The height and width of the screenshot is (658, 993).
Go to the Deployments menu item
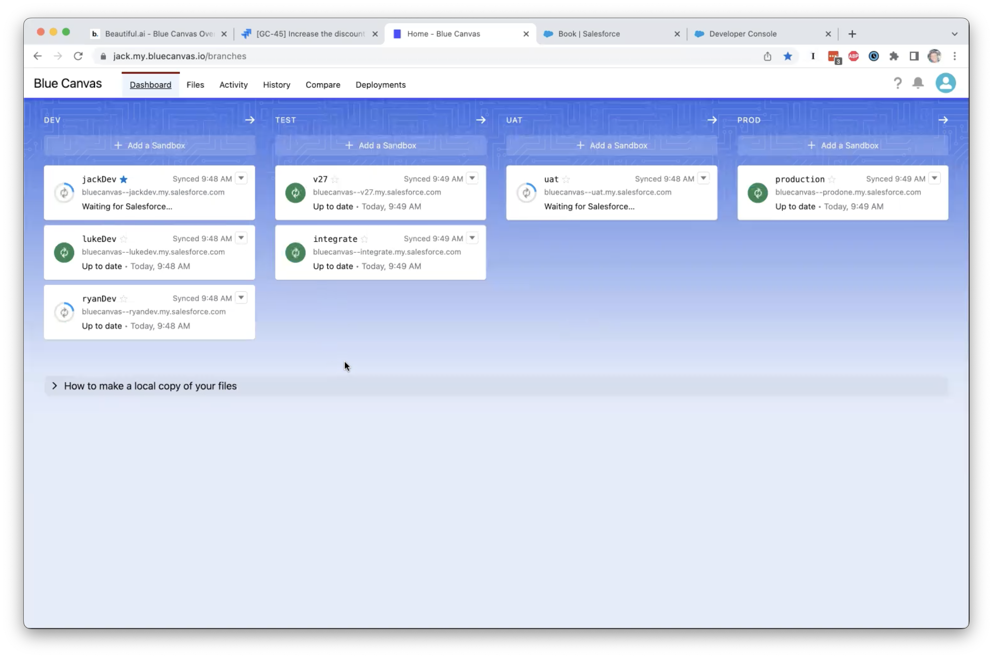pyautogui.click(x=380, y=85)
